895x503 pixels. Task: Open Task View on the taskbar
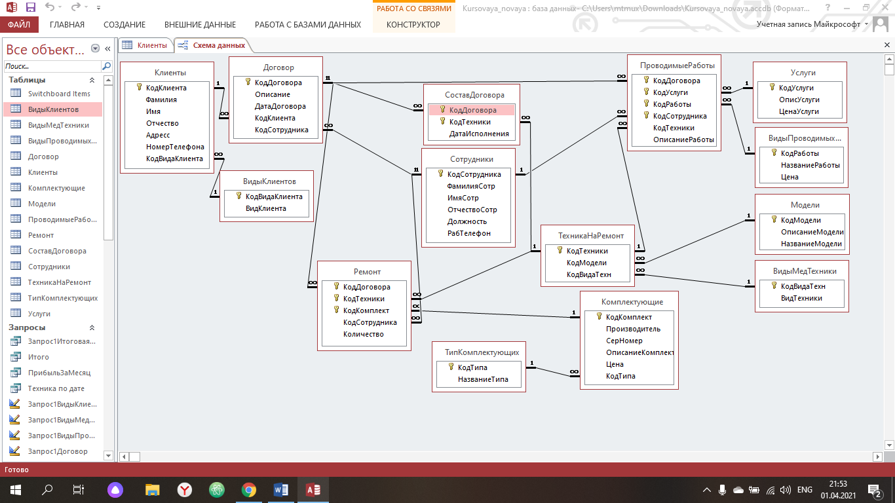point(79,489)
